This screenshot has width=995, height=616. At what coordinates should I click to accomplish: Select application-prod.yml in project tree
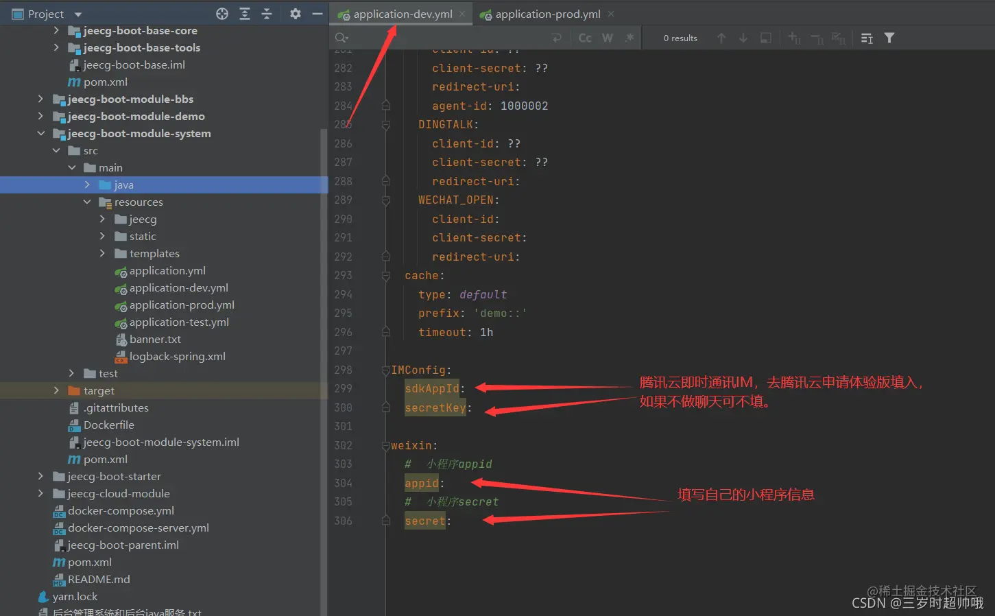click(x=181, y=305)
